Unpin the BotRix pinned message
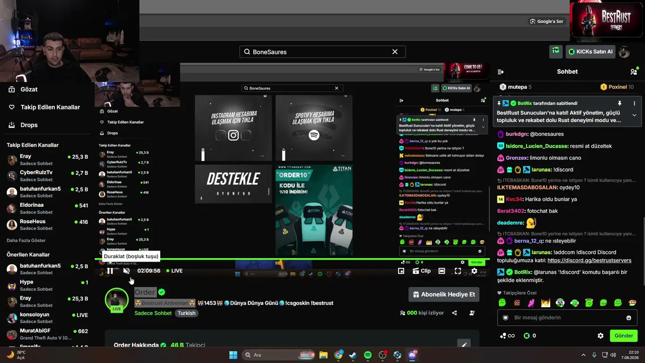The image size is (645, 363). [x=620, y=103]
